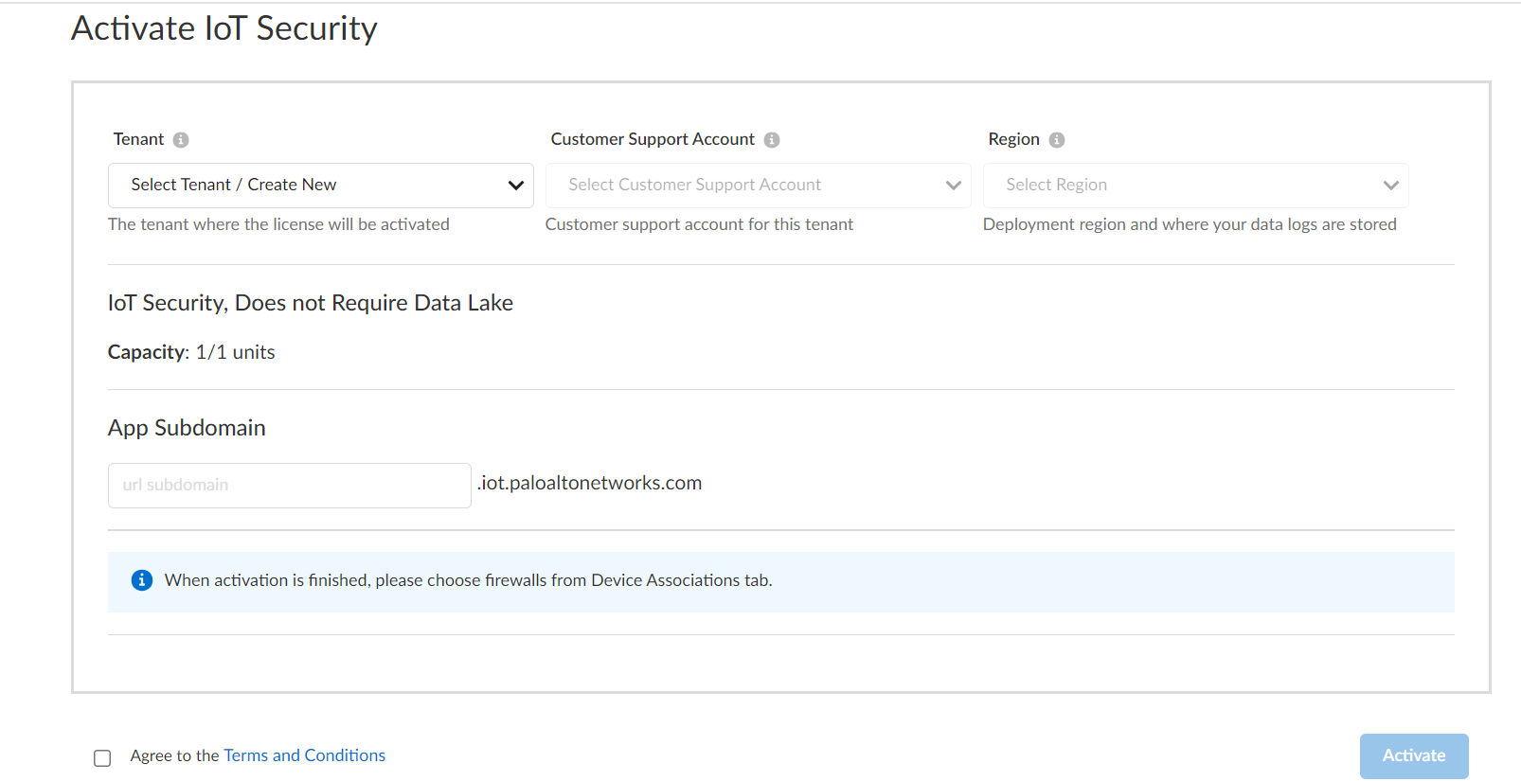Click the Customer Support Account info icon
The width and height of the screenshot is (1521, 781).
pos(772,140)
